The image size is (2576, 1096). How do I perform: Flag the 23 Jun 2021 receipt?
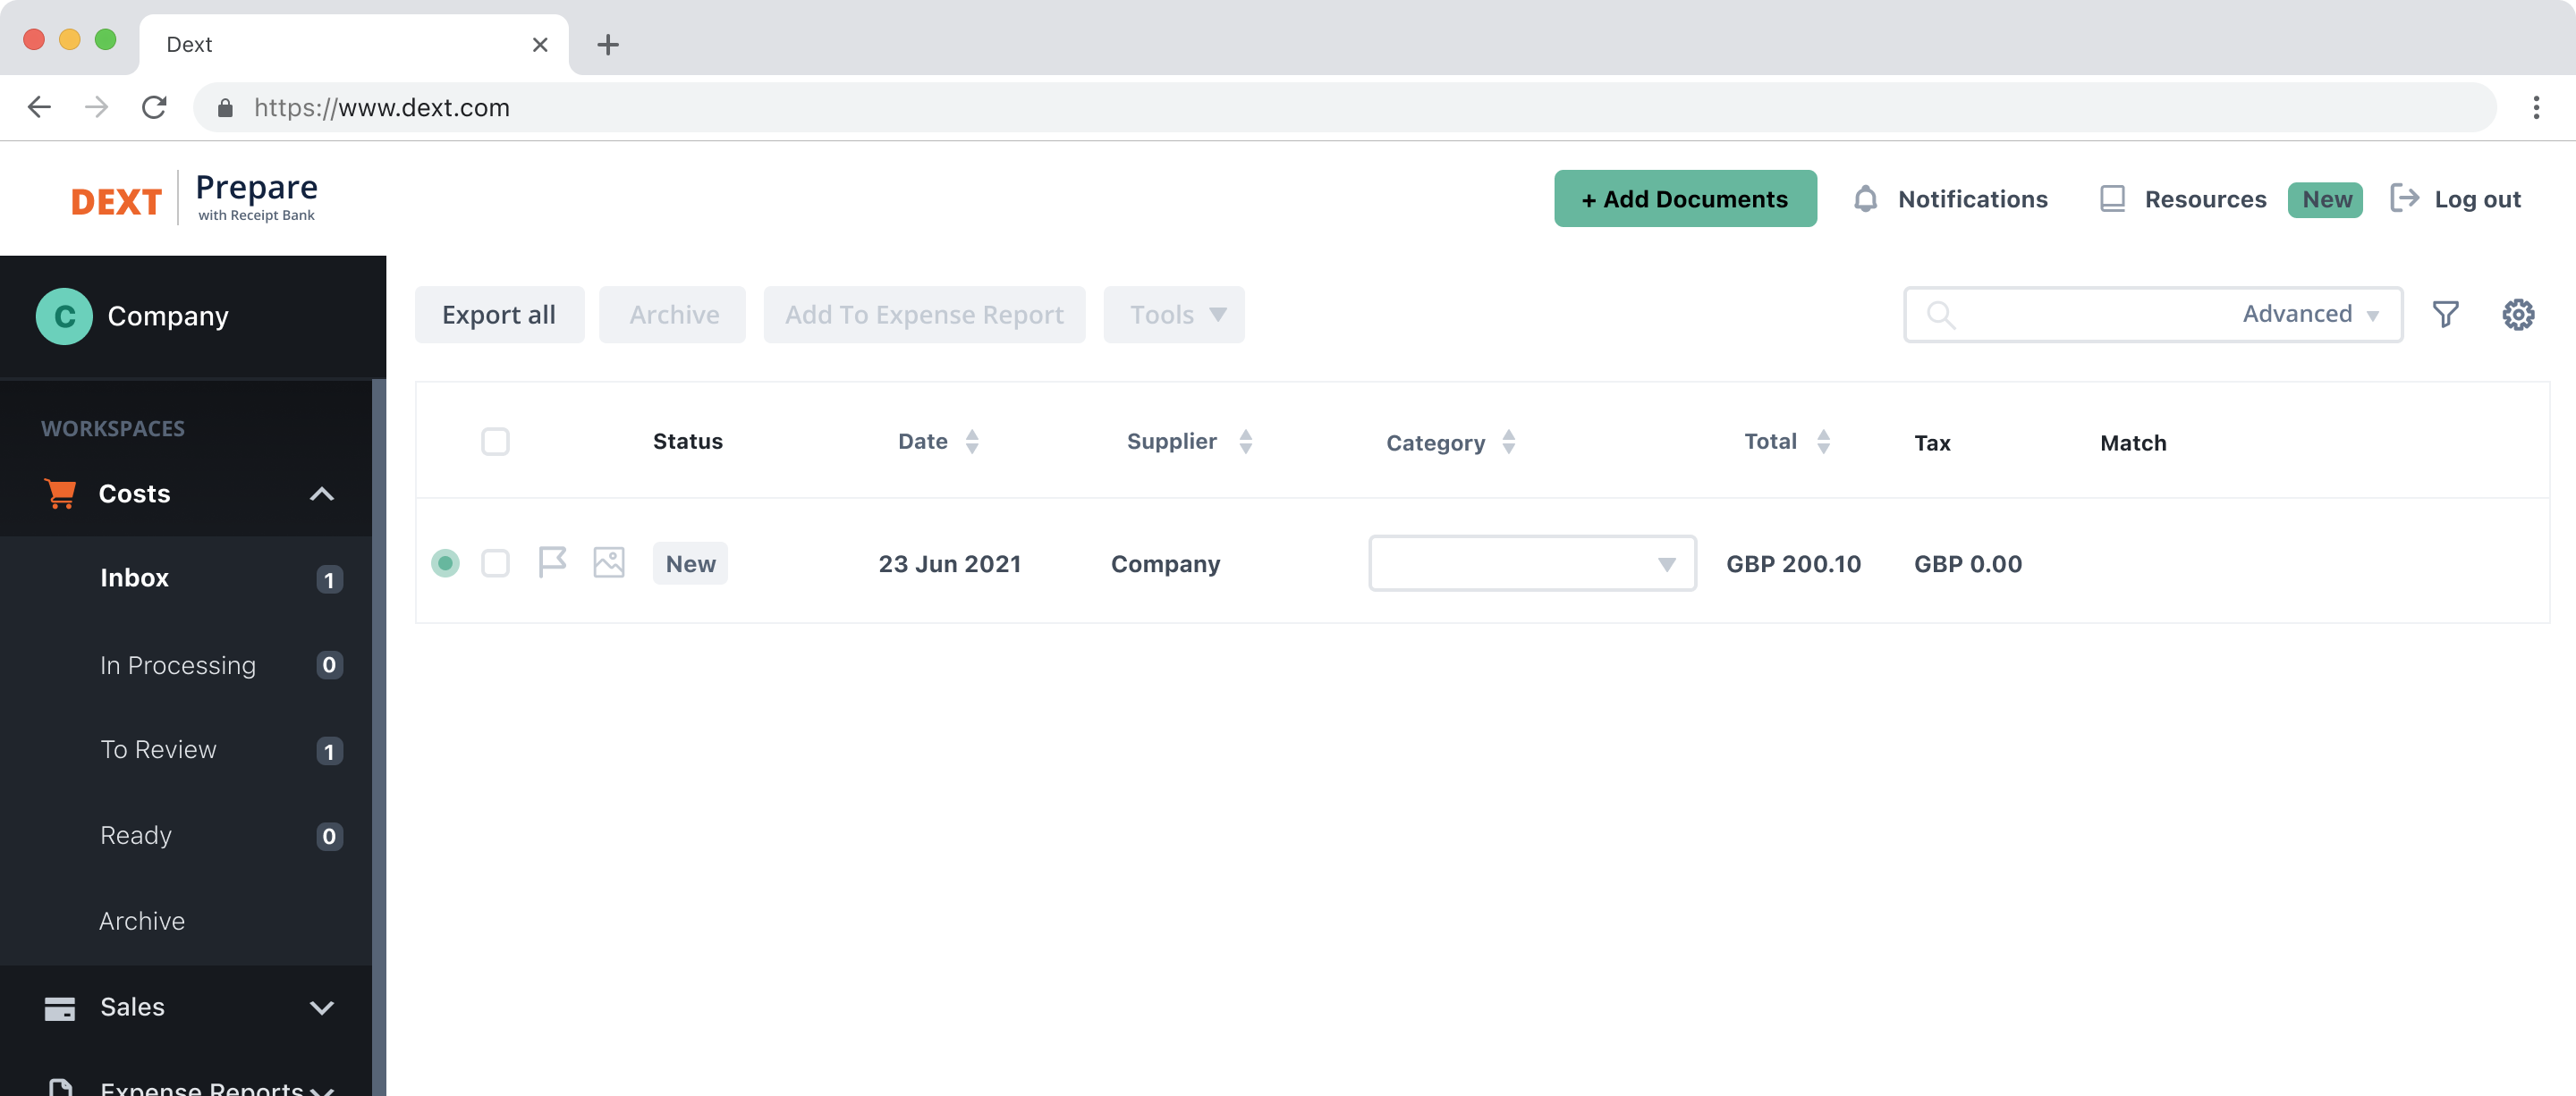(x=552, y=562)
